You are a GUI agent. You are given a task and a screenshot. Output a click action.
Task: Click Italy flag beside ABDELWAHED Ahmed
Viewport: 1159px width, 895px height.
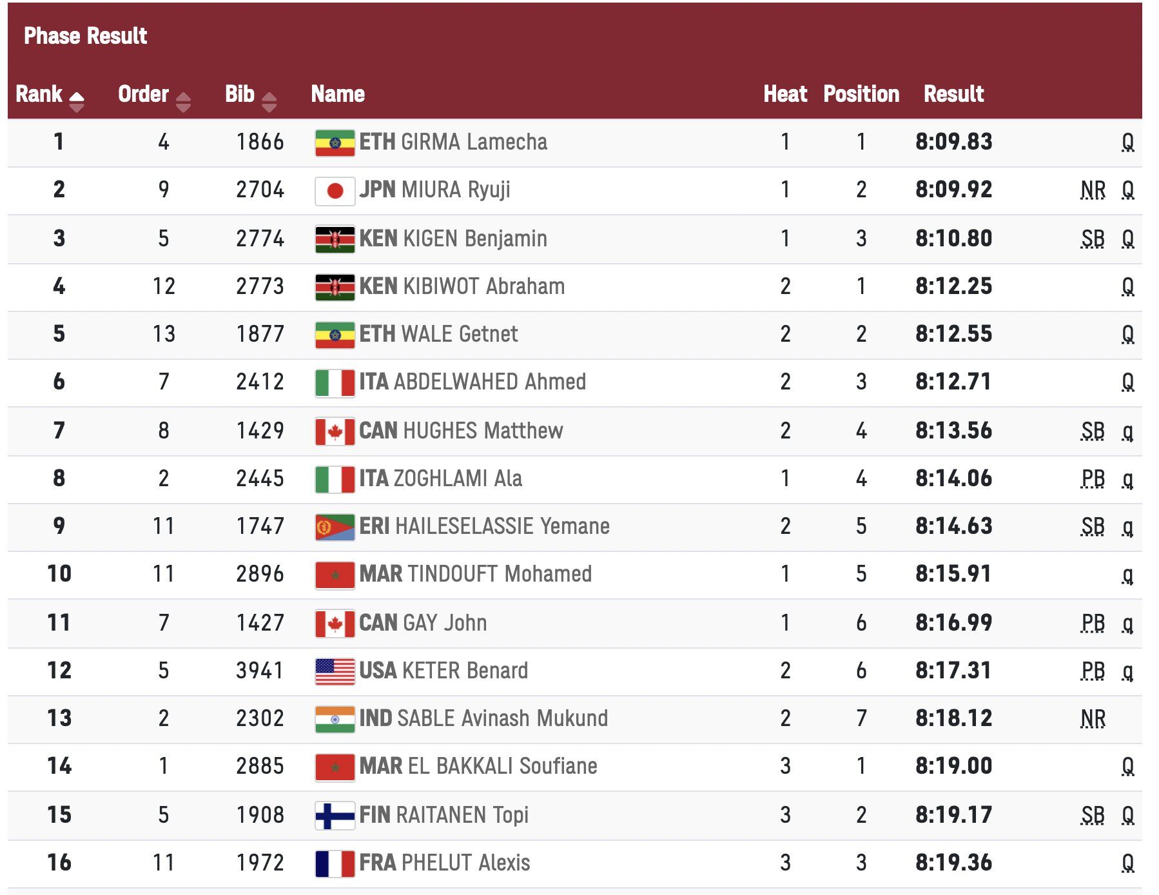click(x=335, y=382)
